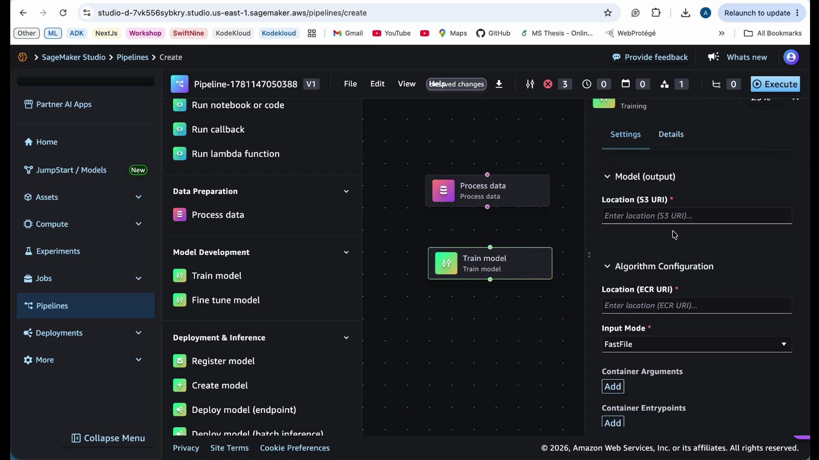
Task: Click the Run notebook or code step icon
Action: point(180,105)
